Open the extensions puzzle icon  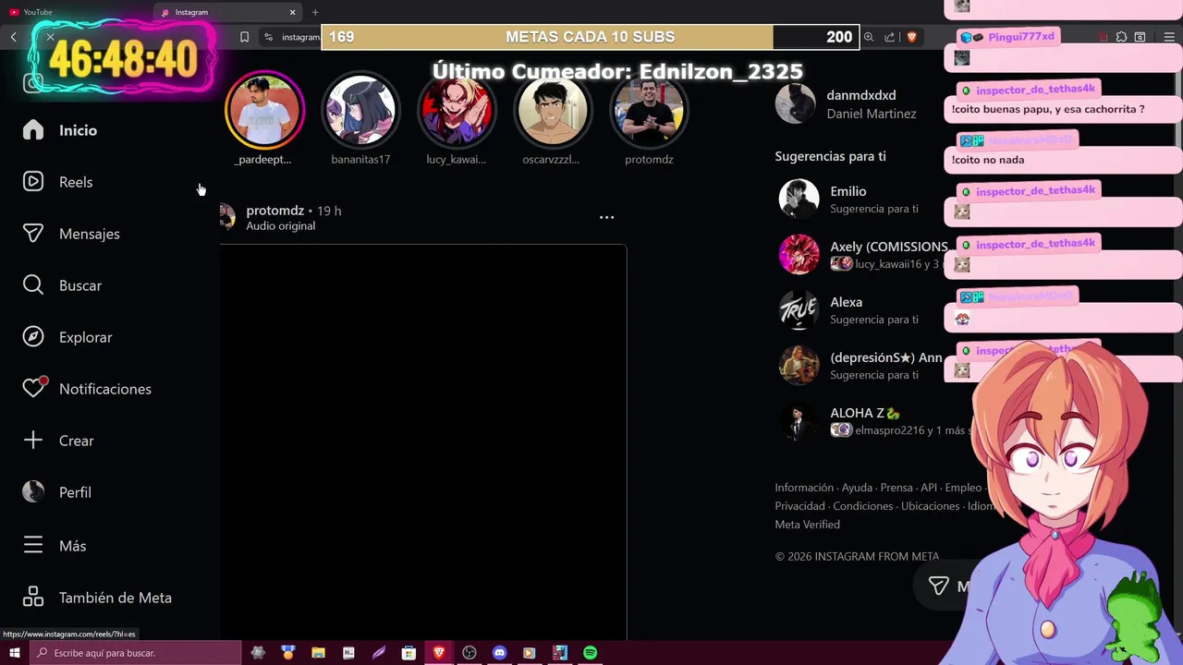point(1121,37)
